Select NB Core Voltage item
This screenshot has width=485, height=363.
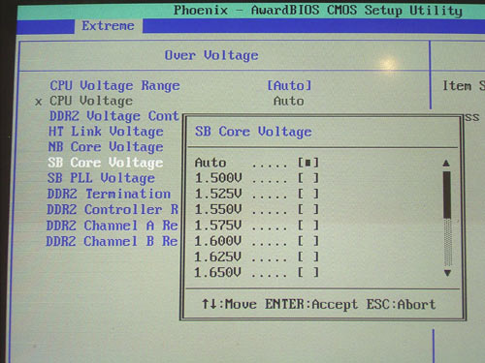pos(106,147)
